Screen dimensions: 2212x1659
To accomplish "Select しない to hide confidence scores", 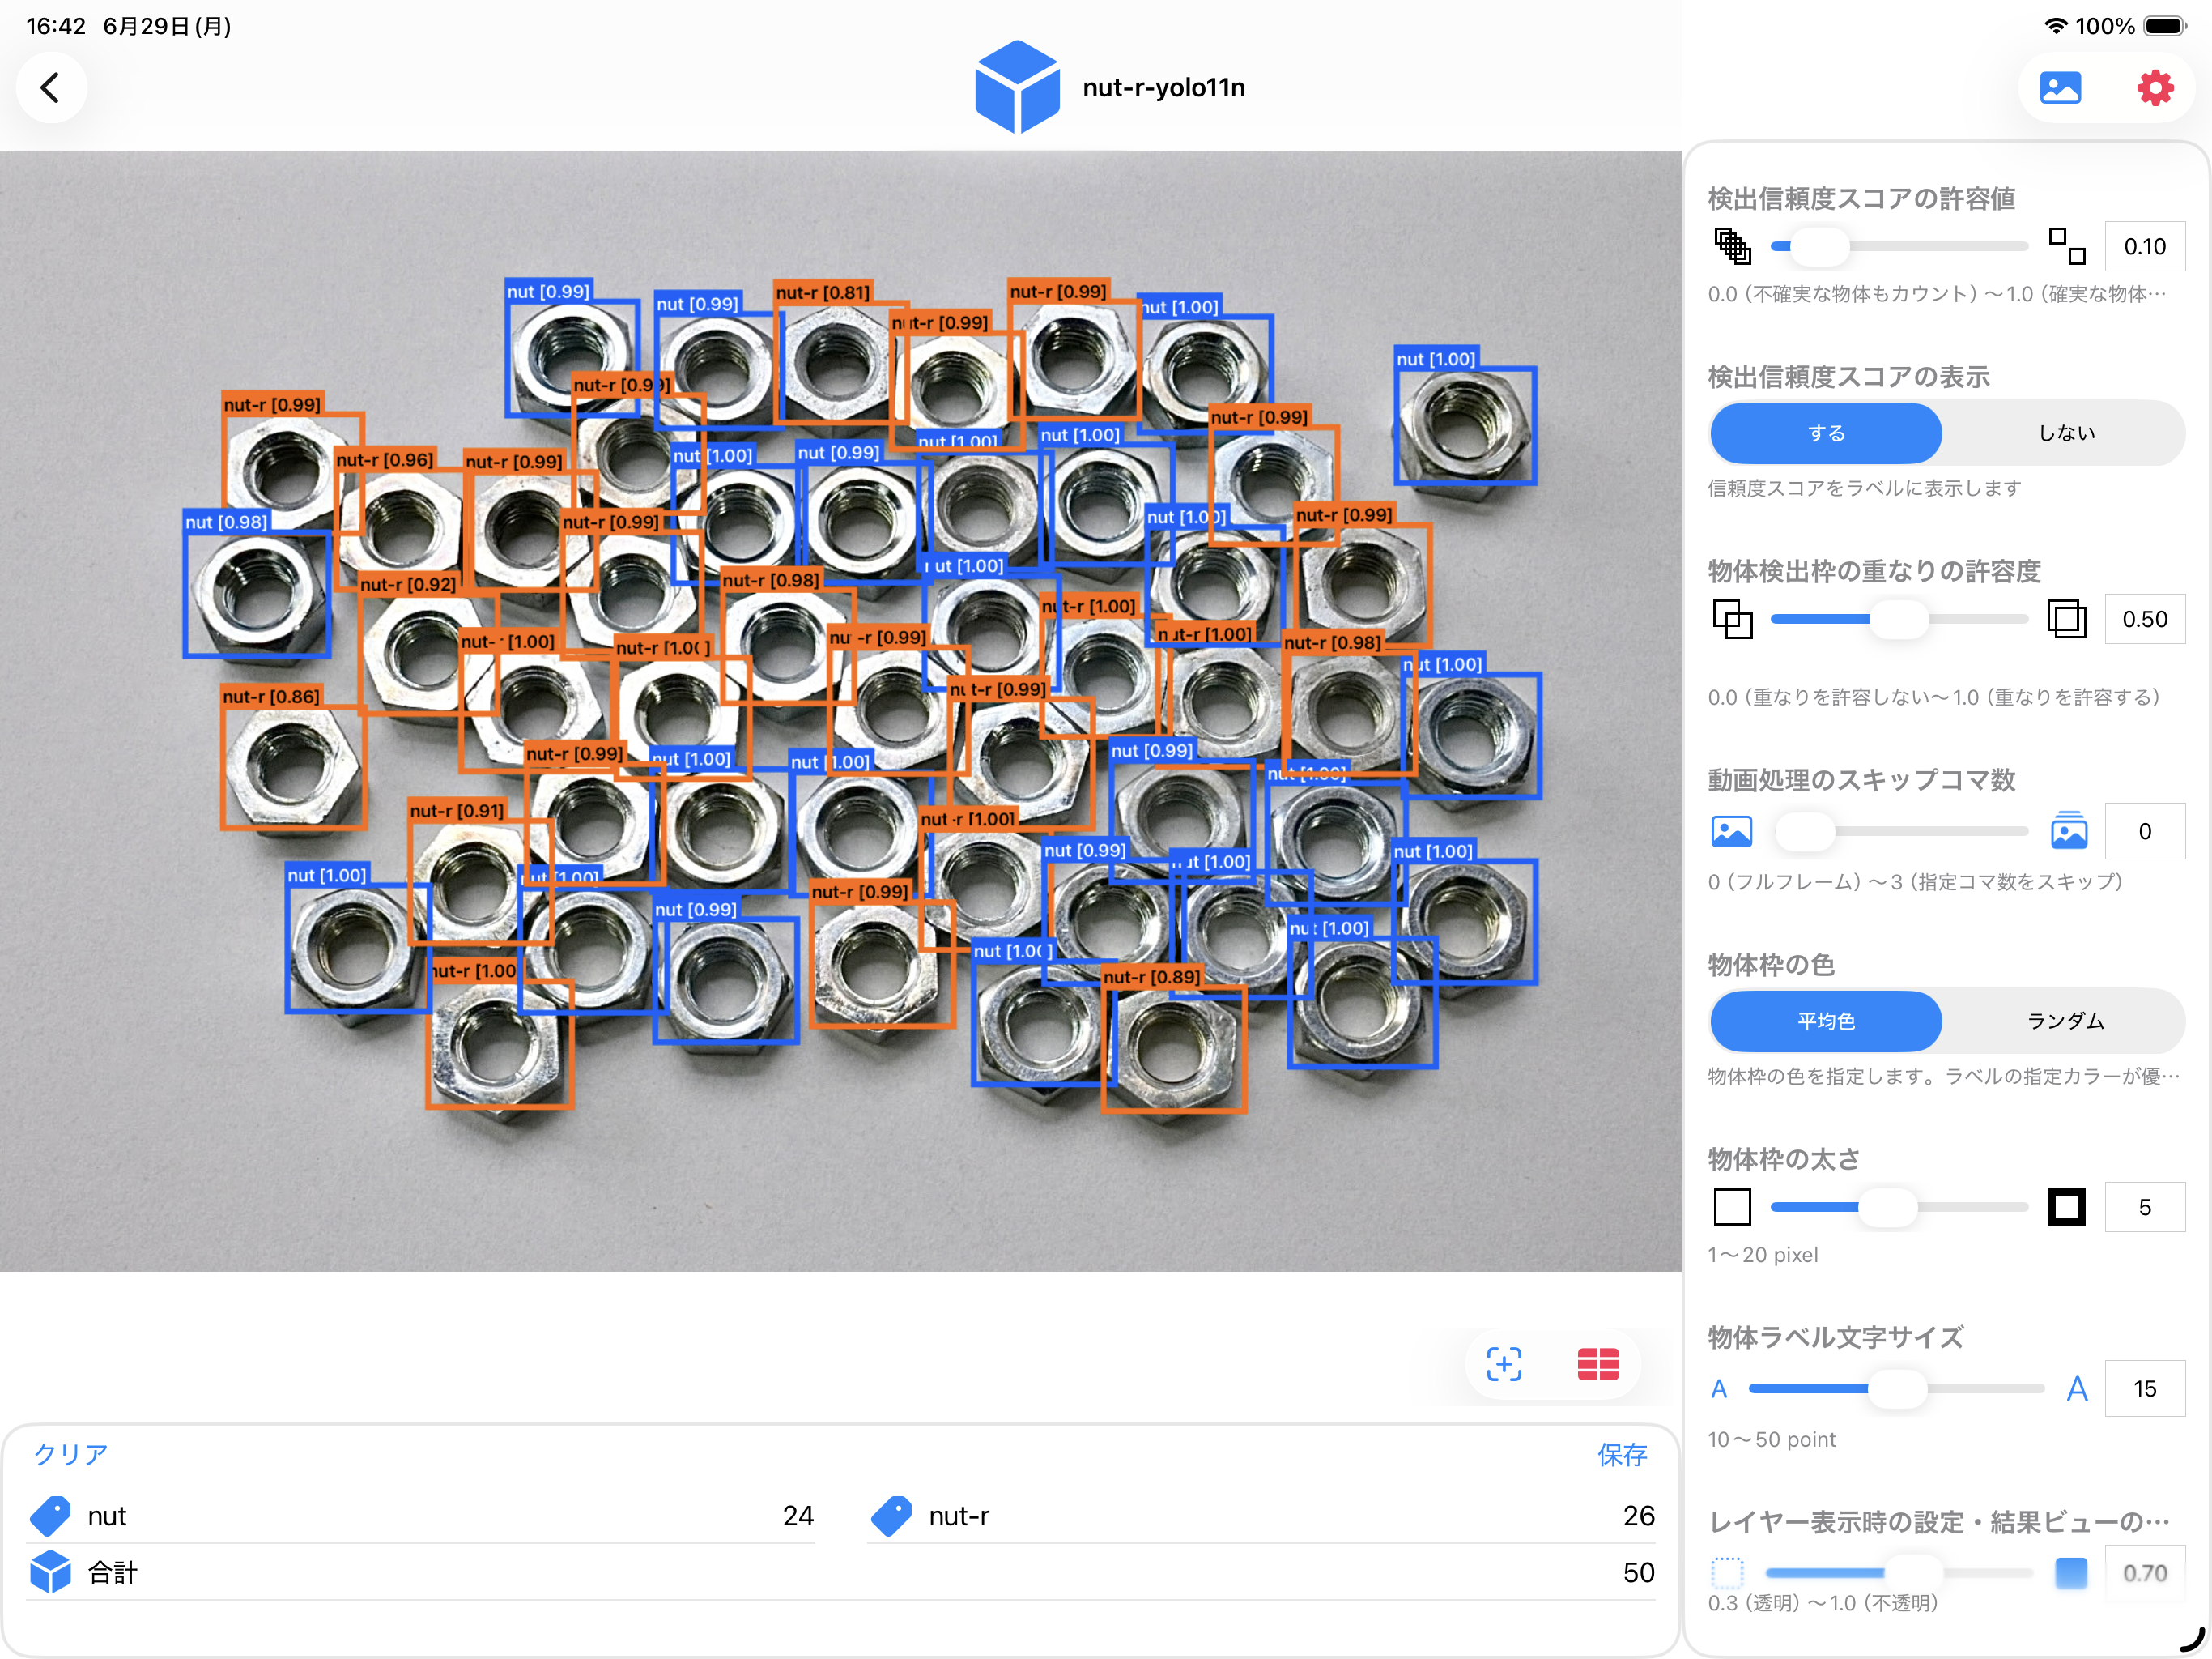I will [x=2066, y=433].
